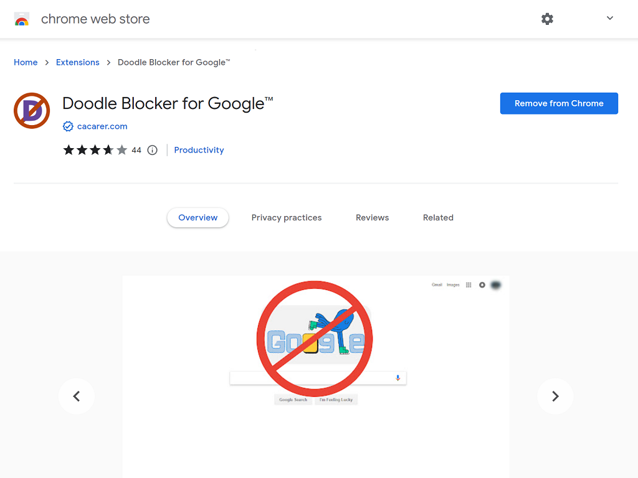Open the cacarer.com publisher link
Viewport: 638px width, 478px height.
(102, 126)
